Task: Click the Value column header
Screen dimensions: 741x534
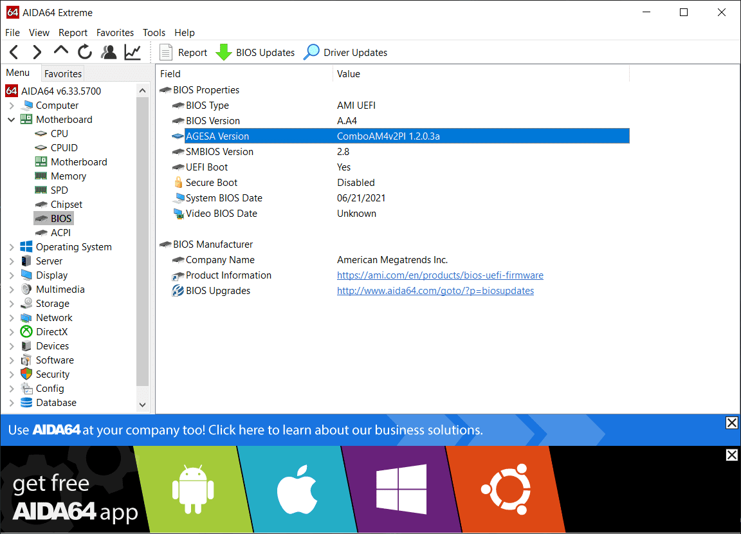Action: pos(481,74)
